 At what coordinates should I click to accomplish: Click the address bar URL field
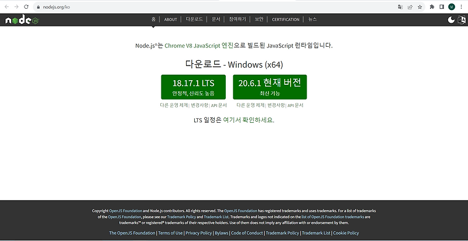pyautogui.click(x=215, y=7)
